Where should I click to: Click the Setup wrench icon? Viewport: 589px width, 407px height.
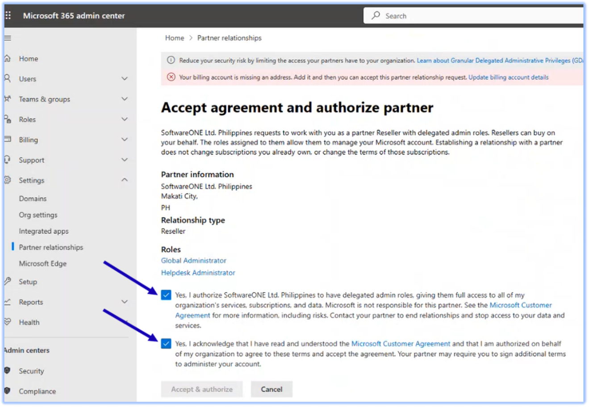pos(8,282)
